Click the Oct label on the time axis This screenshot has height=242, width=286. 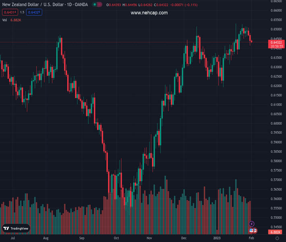116,238
